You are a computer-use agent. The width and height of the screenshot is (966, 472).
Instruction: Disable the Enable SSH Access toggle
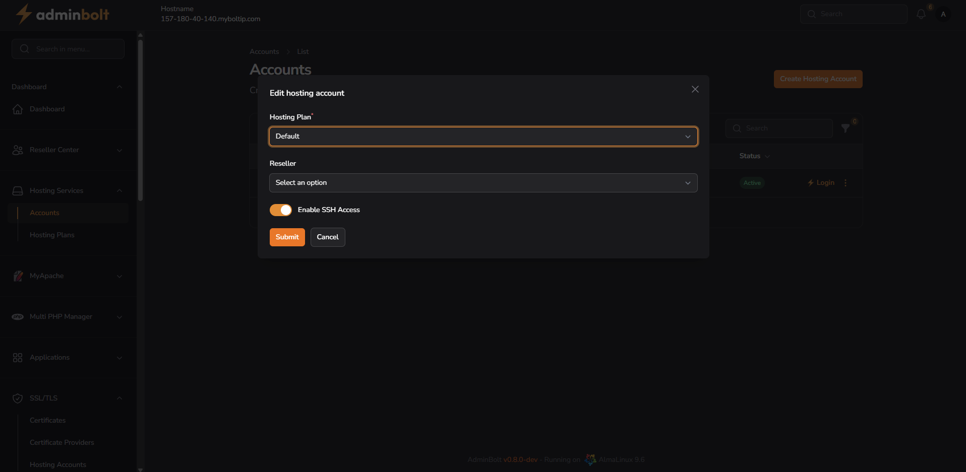tap(281, 210)
